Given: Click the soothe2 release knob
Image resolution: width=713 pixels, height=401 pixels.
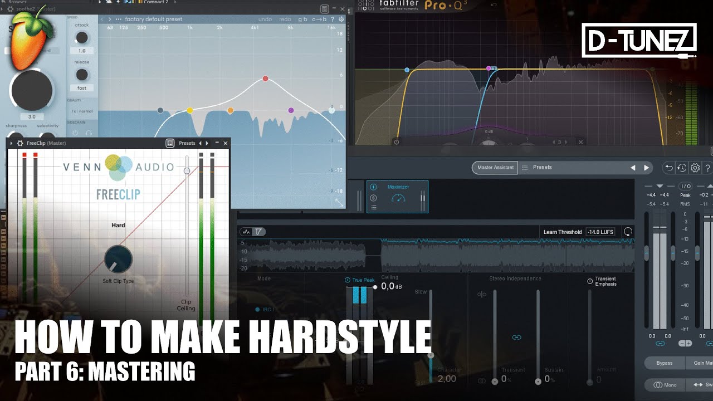Looking at the screenshot, I should [x=82, y=75].
